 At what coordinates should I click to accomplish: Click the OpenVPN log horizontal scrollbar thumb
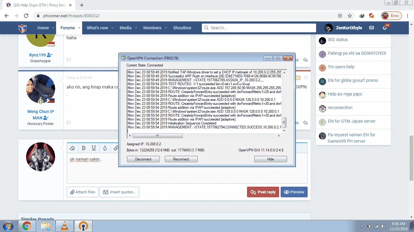[157, 136]
